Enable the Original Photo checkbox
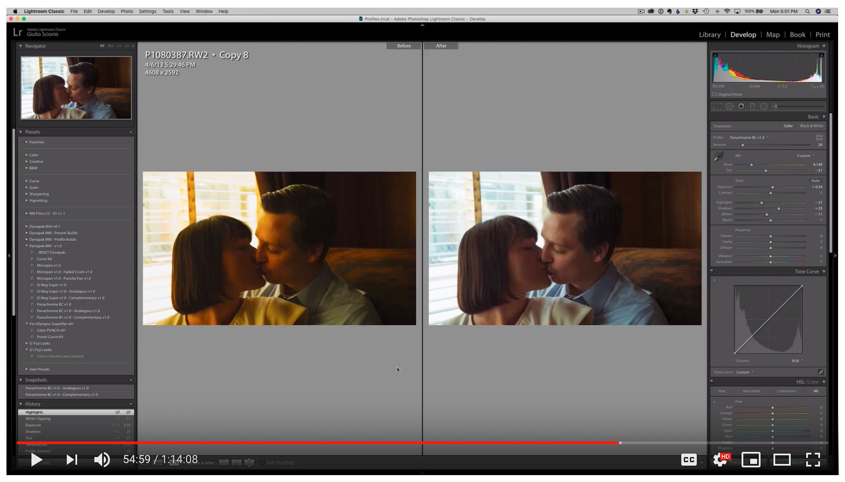 coord(714,94)
